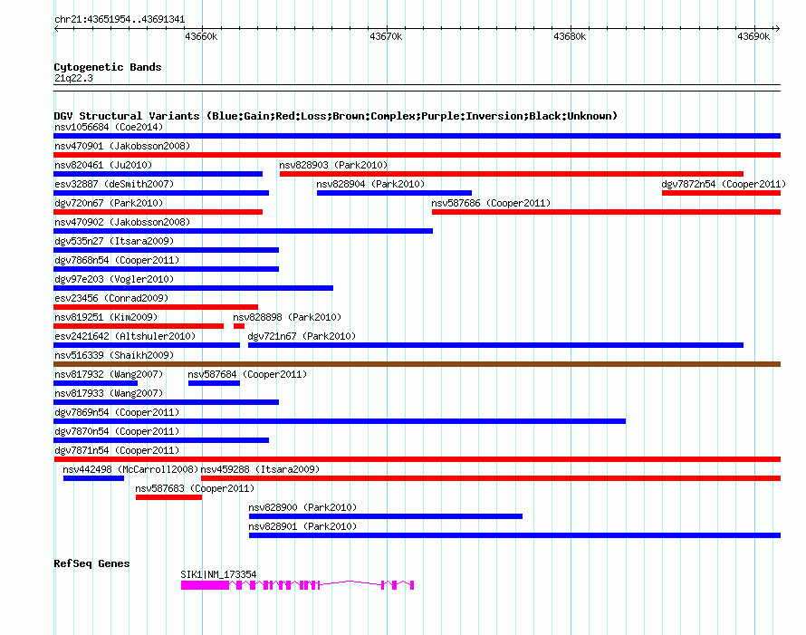Click dgv97e203 (Vogler2010) label
The image size is (806, 635).
114,279
